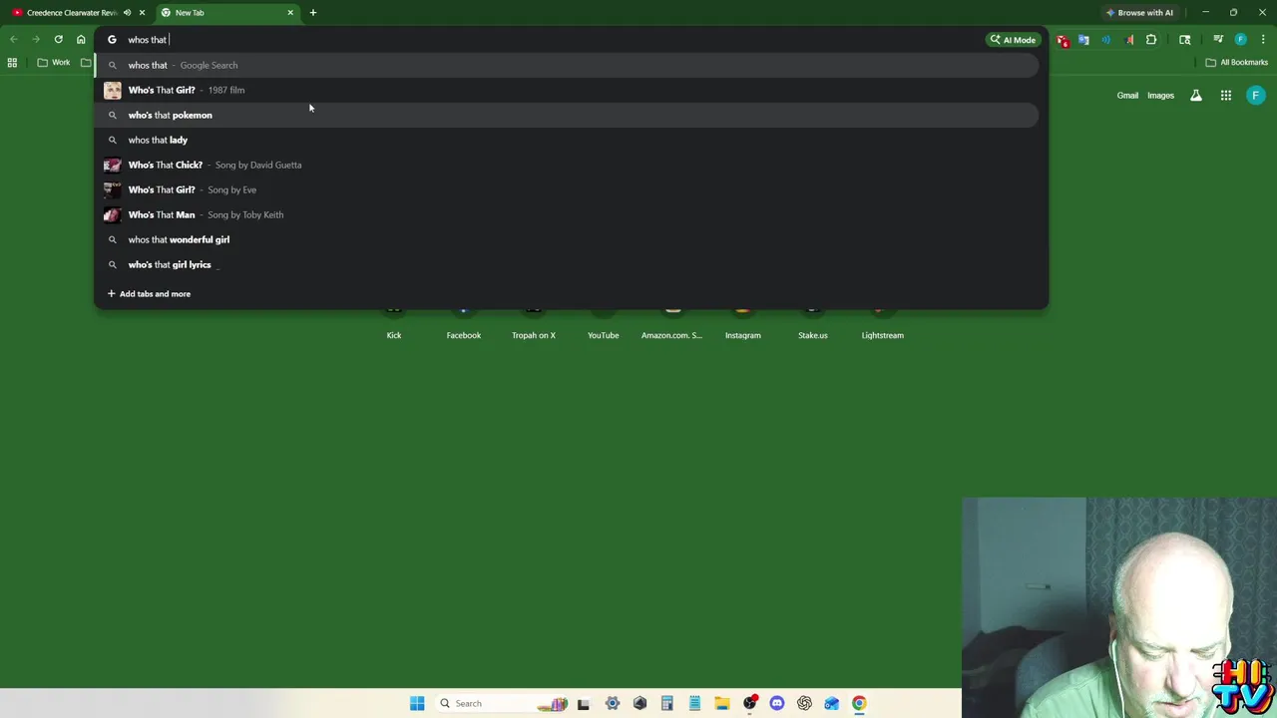Open the Chrome profile avatar in toolbar
The image size is (1277, 718).
click(1240, 40)
